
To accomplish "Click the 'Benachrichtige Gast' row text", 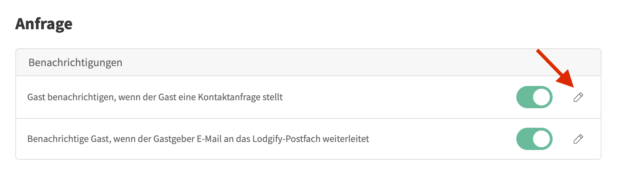I will click(198, 139).
